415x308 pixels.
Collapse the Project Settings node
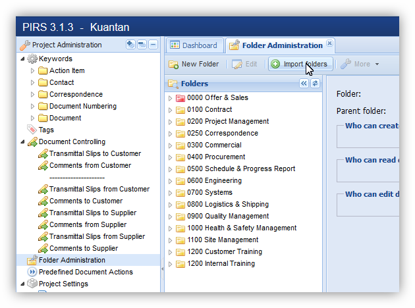[23, 284]
